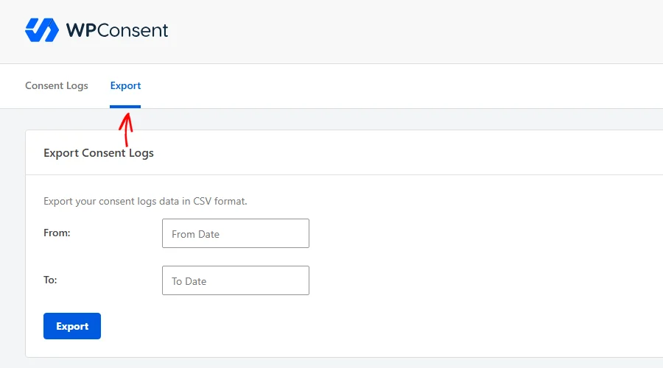The height and width of the screenshot is (368, 663).
Task: Switch to the Consent Logs tab
Action: pyautogui.click(x=57, y=86)
